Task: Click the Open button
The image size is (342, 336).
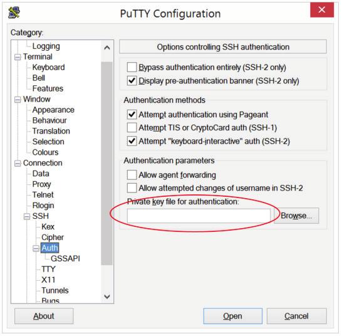Action: 233,316
